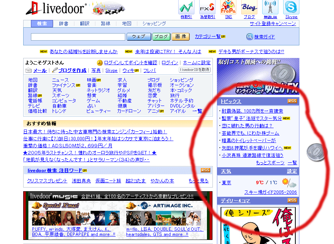The width and height of the screenshot is (334, 244).
Task: Open the m-flo、LISA、DOUBLE presents link
Action: pyautogui.click(x=165, y=232)
